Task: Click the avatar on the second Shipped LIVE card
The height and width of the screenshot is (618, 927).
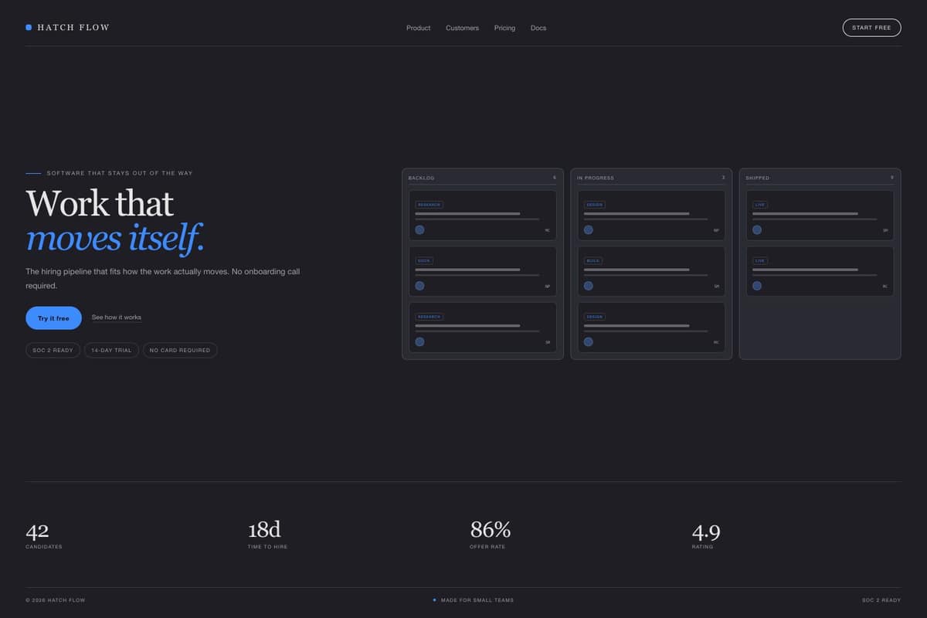Action: [x=757, y=286]
